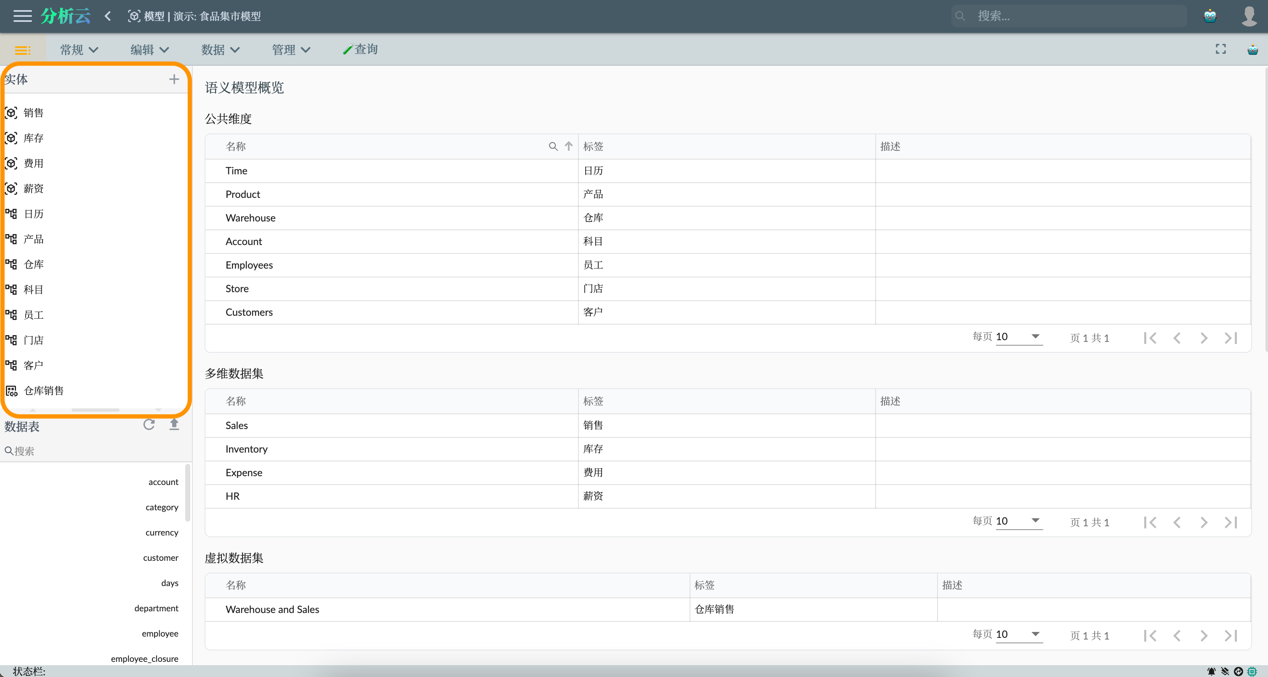Expand the 数据 menu
1268x677 pixels.
coord(220,50)
